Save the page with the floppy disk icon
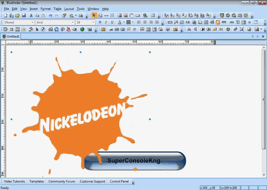This screenshot has width=267, height=190. pos(24,16)
